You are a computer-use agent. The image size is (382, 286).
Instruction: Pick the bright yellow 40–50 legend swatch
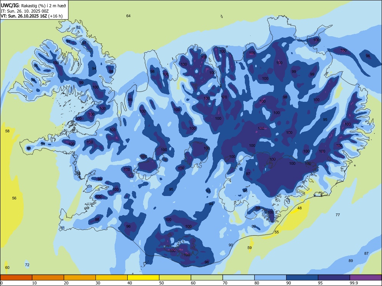tap(143, 278)
